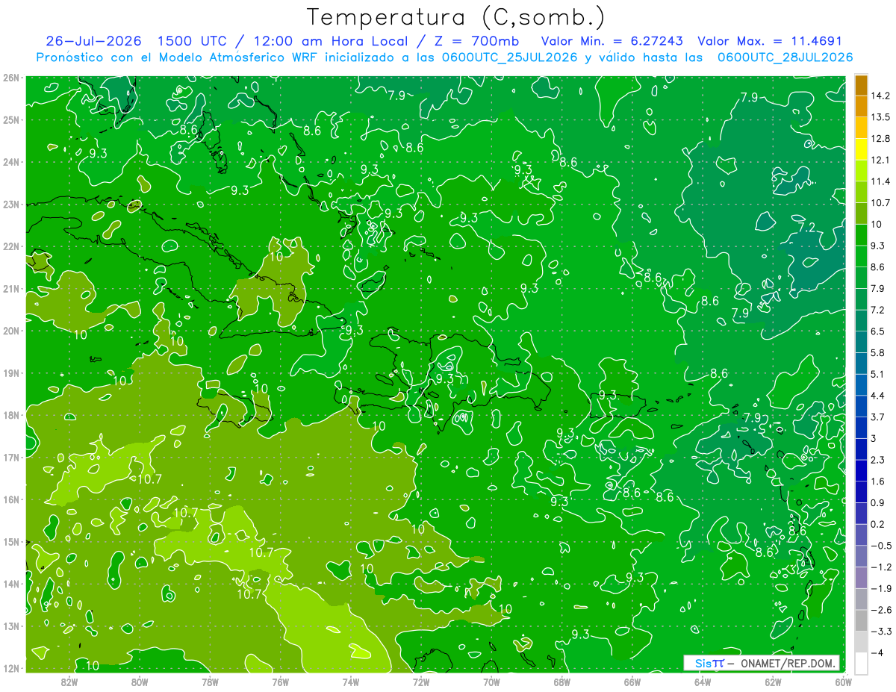Choose the blue swatch between 5.1 and 4.4
Viewport: 896px width, 692px height.
coord(860,384)
